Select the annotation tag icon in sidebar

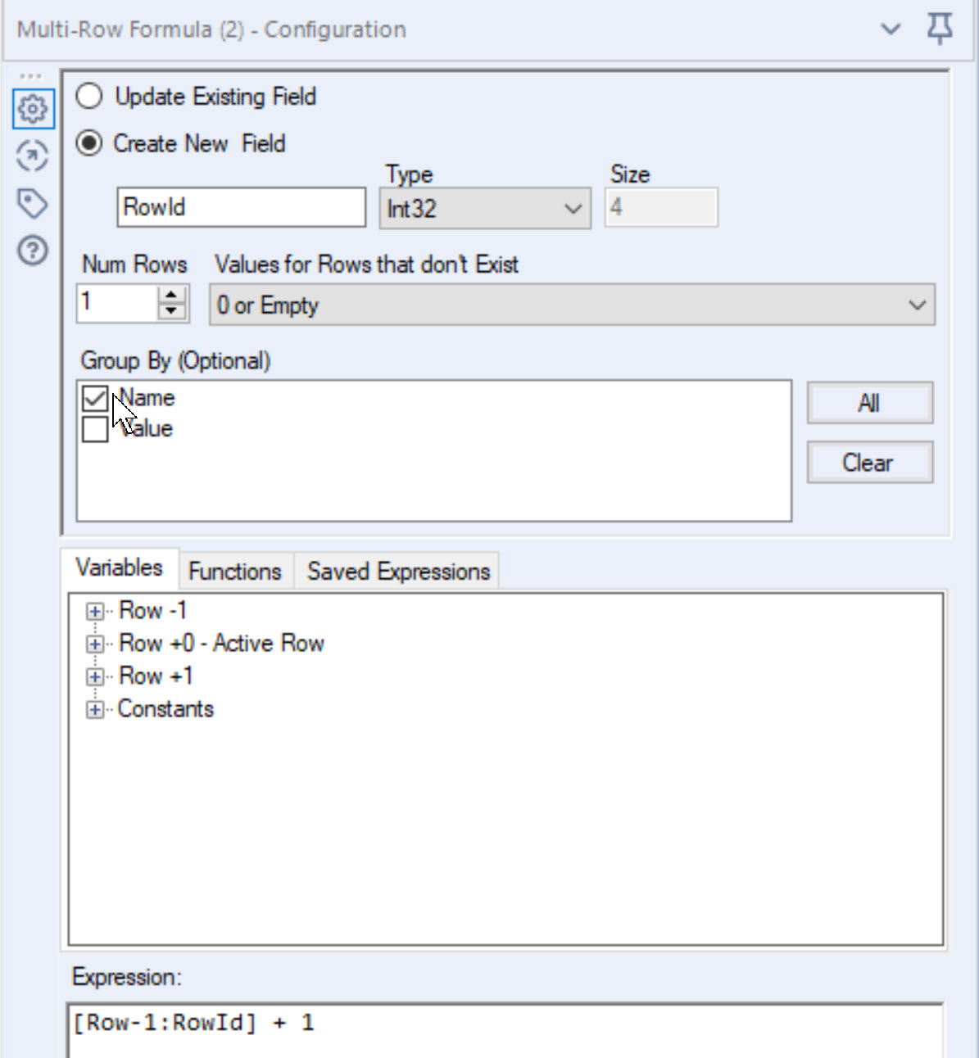point(31,202)
